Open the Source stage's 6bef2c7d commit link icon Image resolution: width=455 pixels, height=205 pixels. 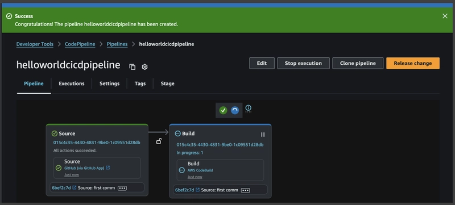click(75, 187)
